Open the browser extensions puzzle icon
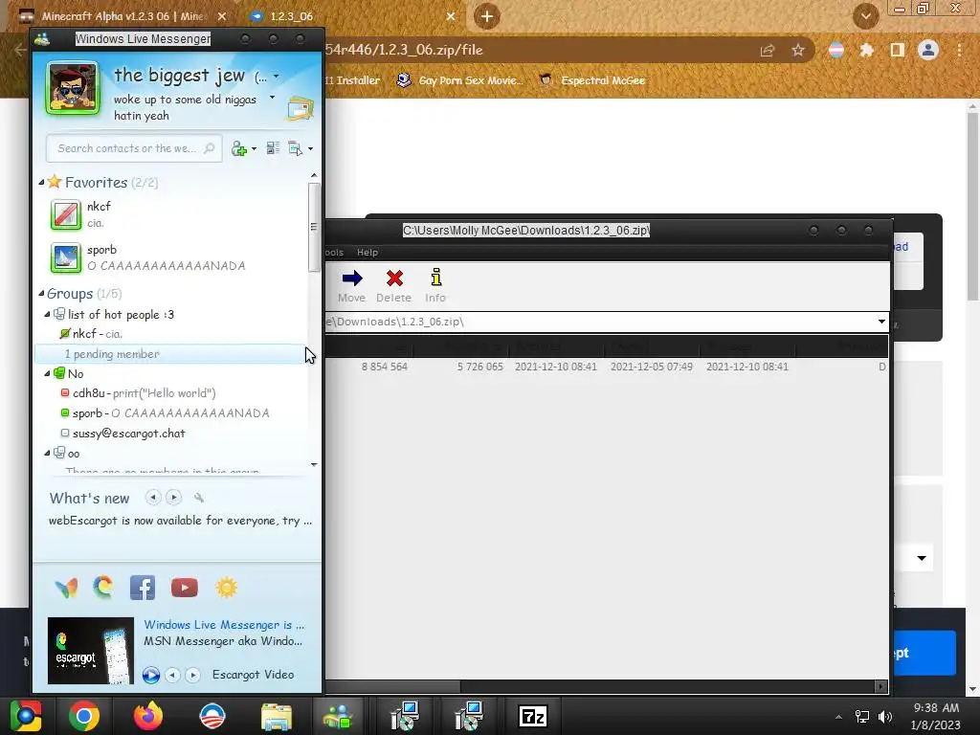The height and width of the screenshot is (735, 980). [x=866, y=50]
